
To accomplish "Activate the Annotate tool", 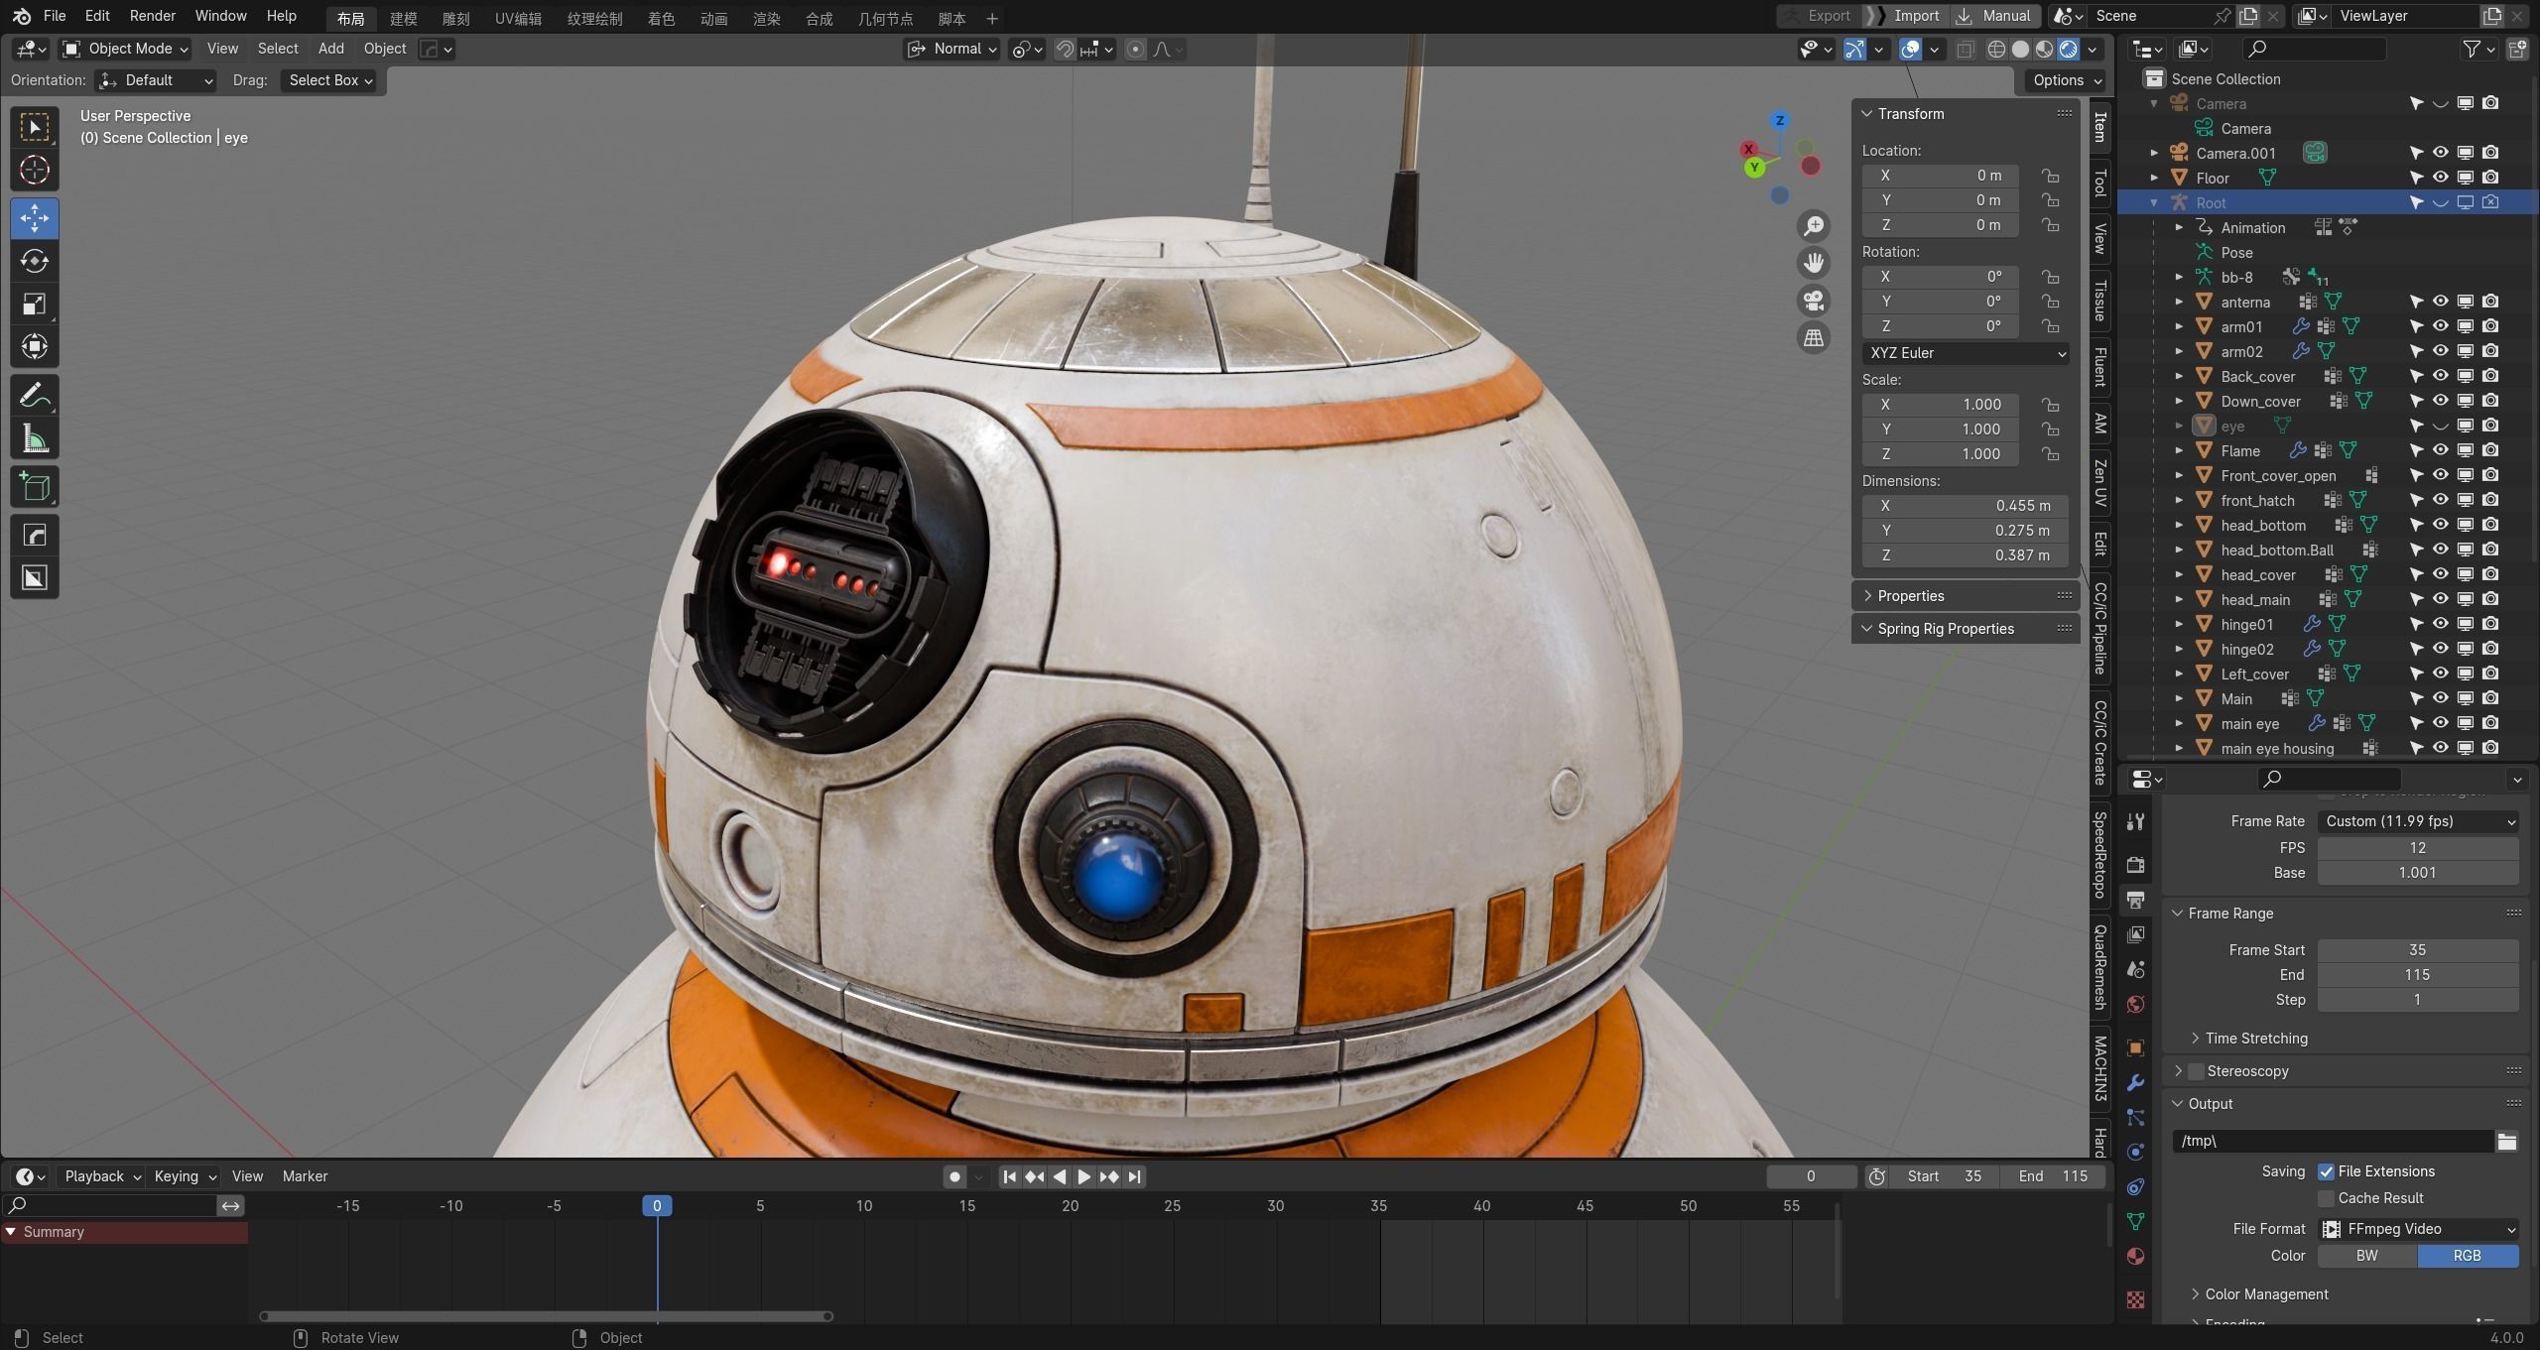I will 35,396.
